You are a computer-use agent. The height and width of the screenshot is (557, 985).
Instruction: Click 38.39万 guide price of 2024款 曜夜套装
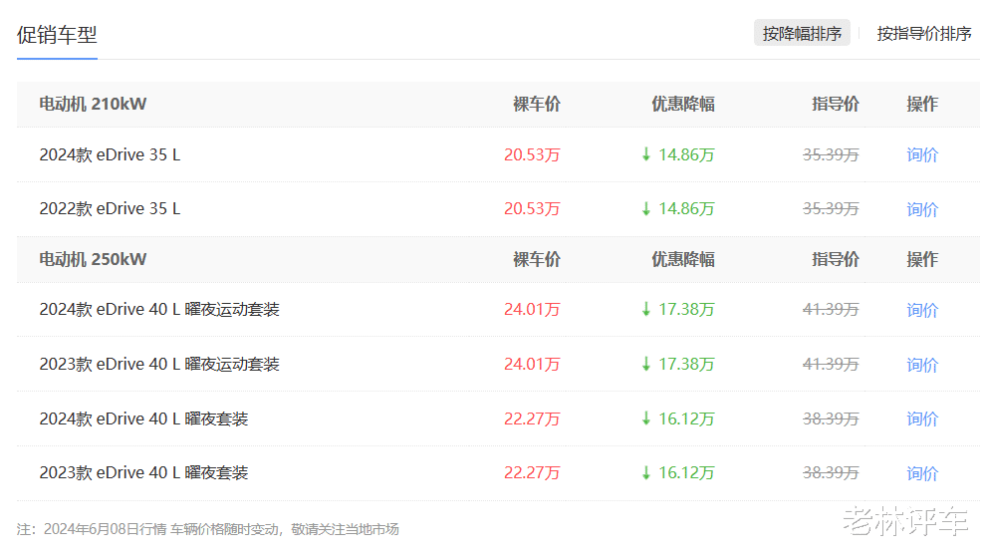click(831, 418)
